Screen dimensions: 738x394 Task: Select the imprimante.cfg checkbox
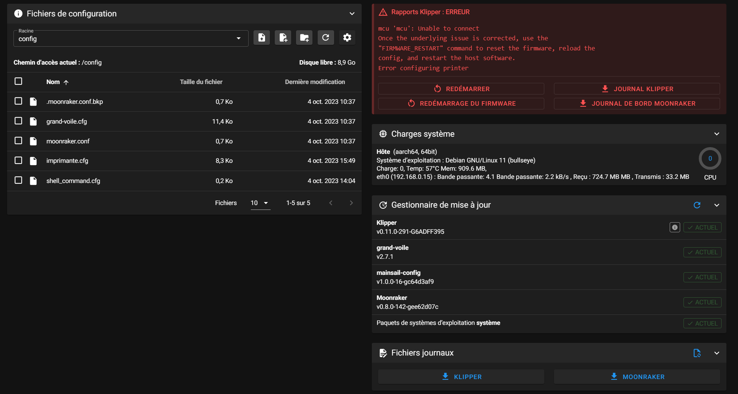[x=18, y=161]
